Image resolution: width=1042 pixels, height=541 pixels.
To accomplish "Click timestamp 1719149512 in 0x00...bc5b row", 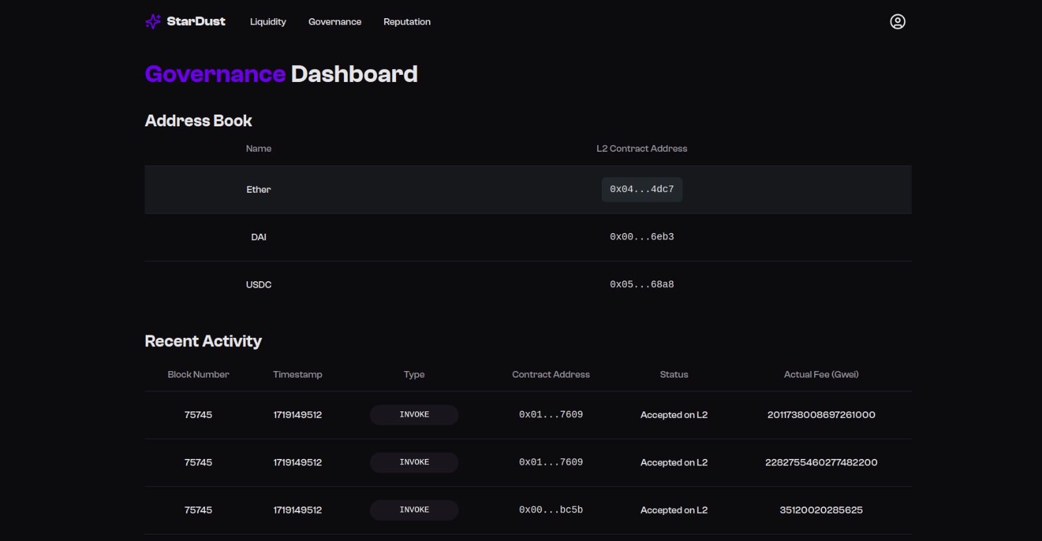I will [298, 510].
